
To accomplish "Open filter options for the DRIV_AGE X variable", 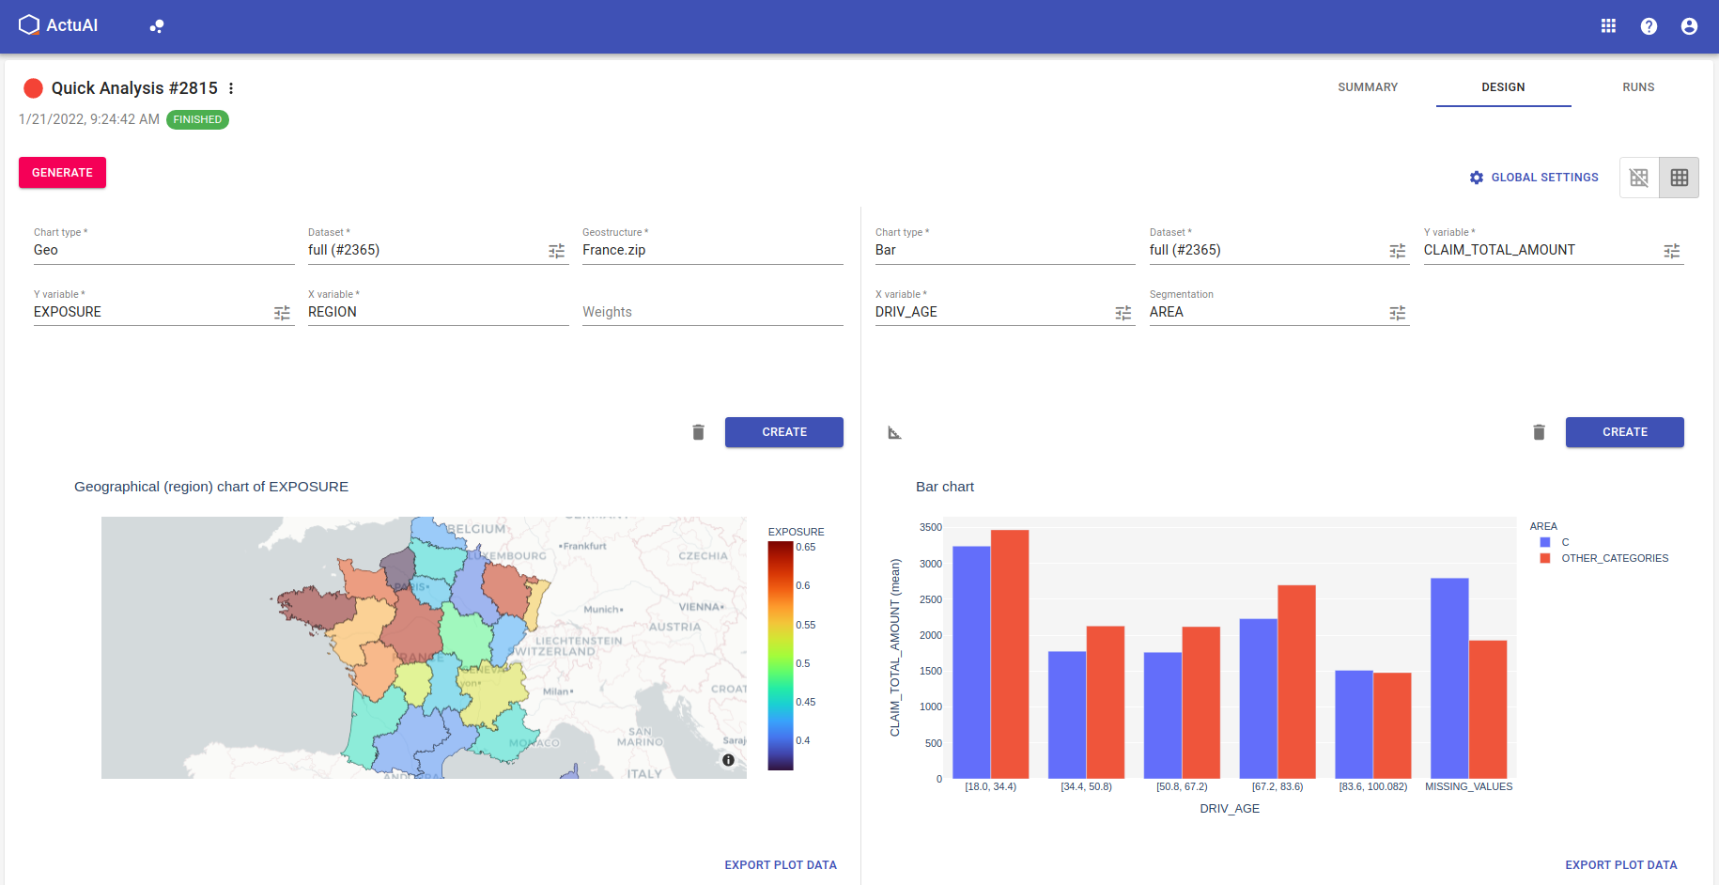I will (1123, 313).
